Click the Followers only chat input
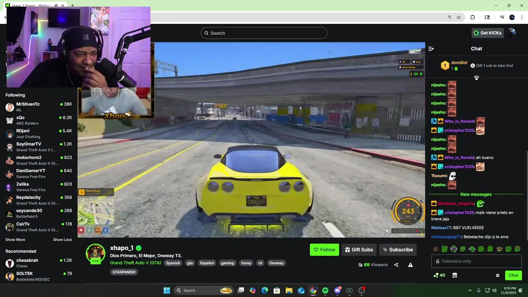 476,261
